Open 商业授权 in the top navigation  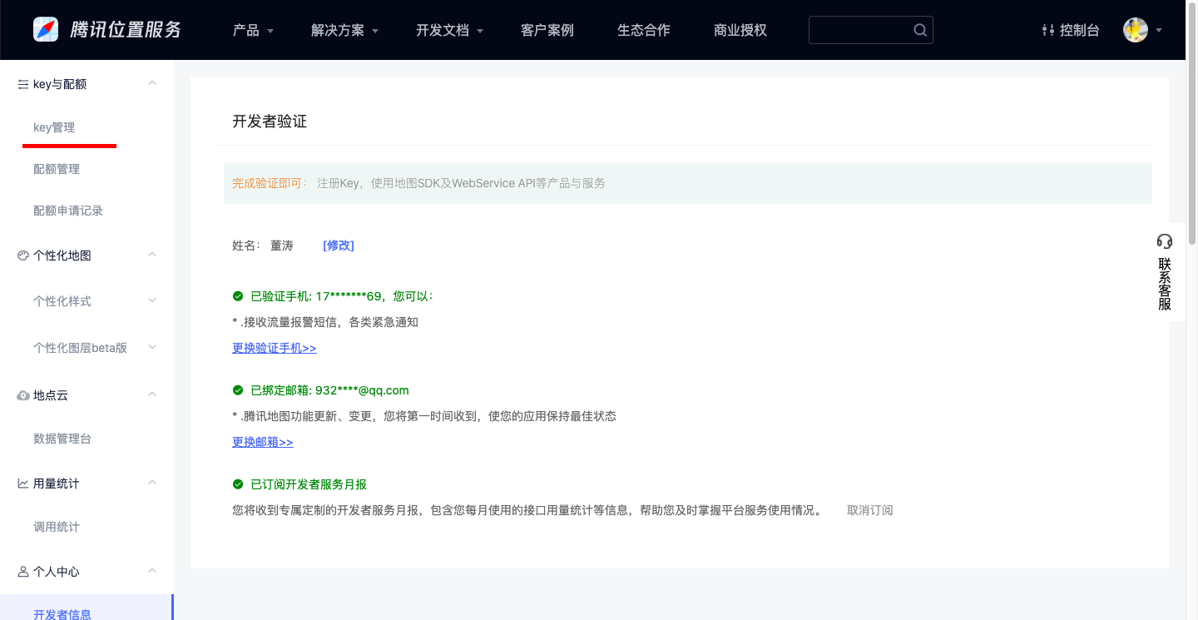pyautogui.click(x=740, y=30)
